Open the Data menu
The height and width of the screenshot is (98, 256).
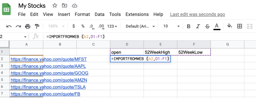pyautogui.click(x=99, y=14)
